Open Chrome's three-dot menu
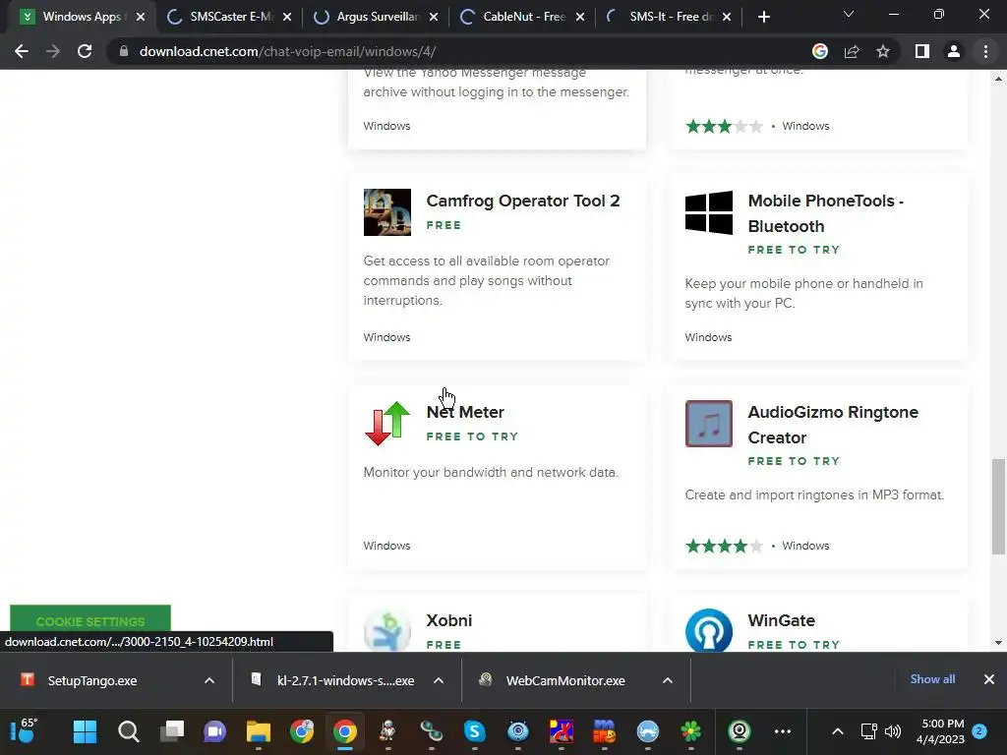 coord(985,51)
